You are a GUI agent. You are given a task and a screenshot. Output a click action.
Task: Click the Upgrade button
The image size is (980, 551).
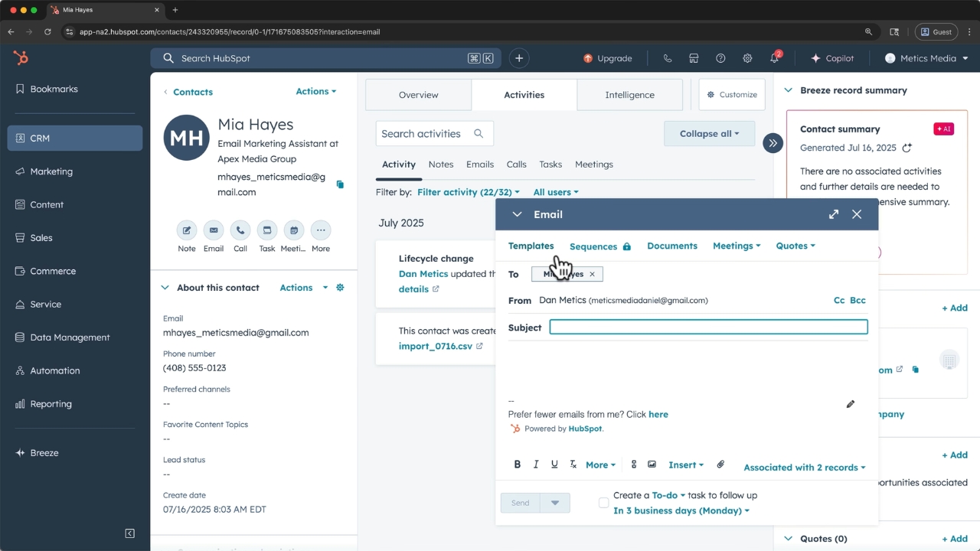pyautogui.click(x=608, y=58)
